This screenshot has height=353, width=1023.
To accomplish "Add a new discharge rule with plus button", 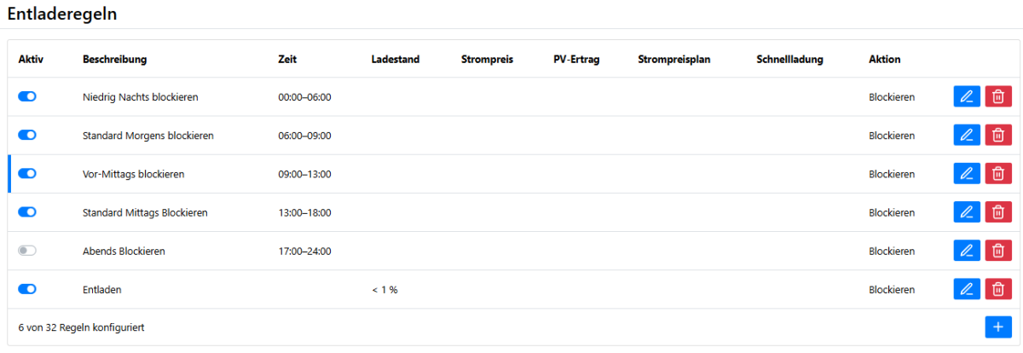I will [x=997, y=327].
